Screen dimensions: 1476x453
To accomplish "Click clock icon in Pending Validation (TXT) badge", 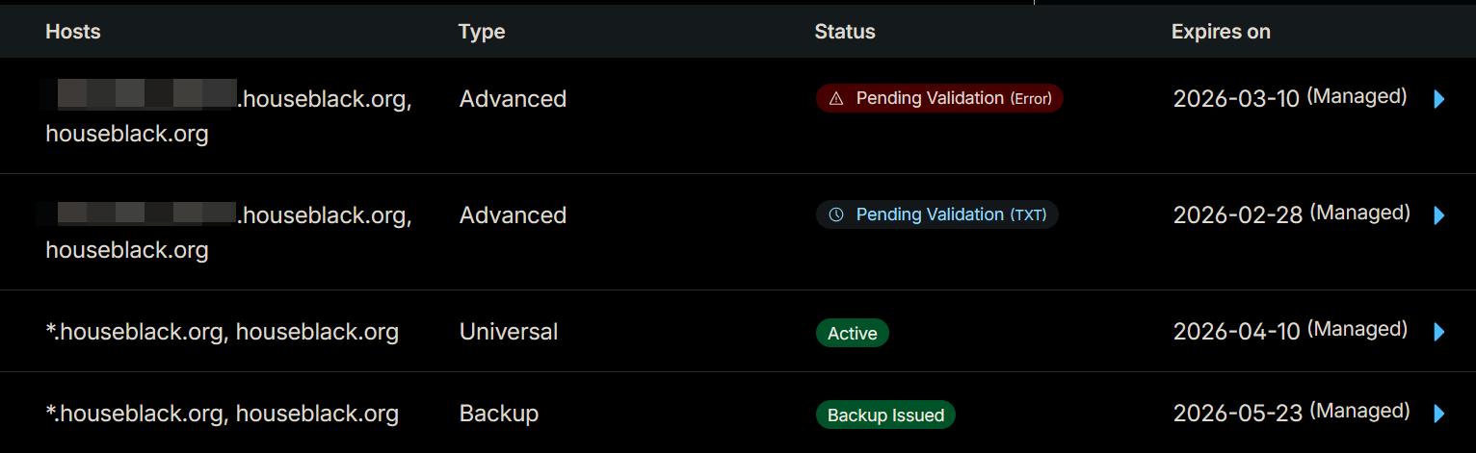I will click(836, 214).
